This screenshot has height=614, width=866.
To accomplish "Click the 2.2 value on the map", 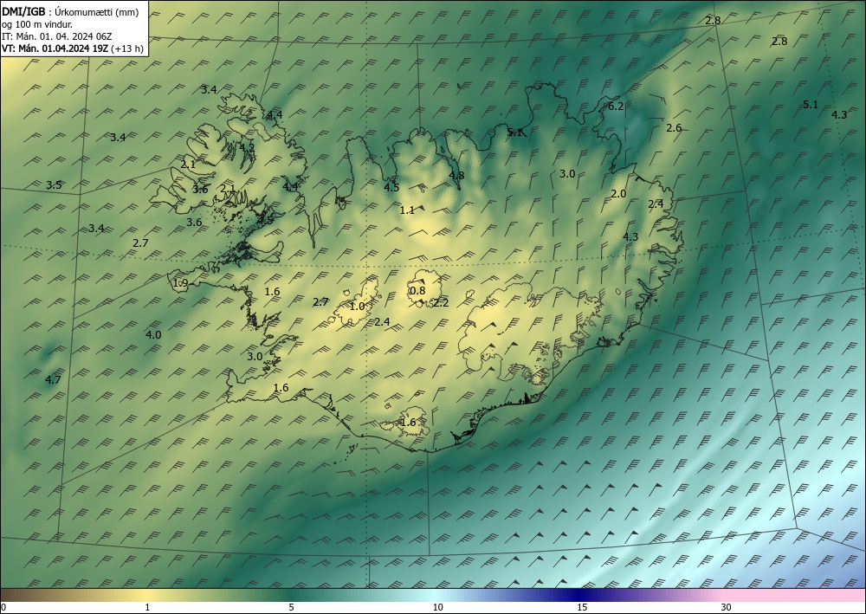I will 441,302.
